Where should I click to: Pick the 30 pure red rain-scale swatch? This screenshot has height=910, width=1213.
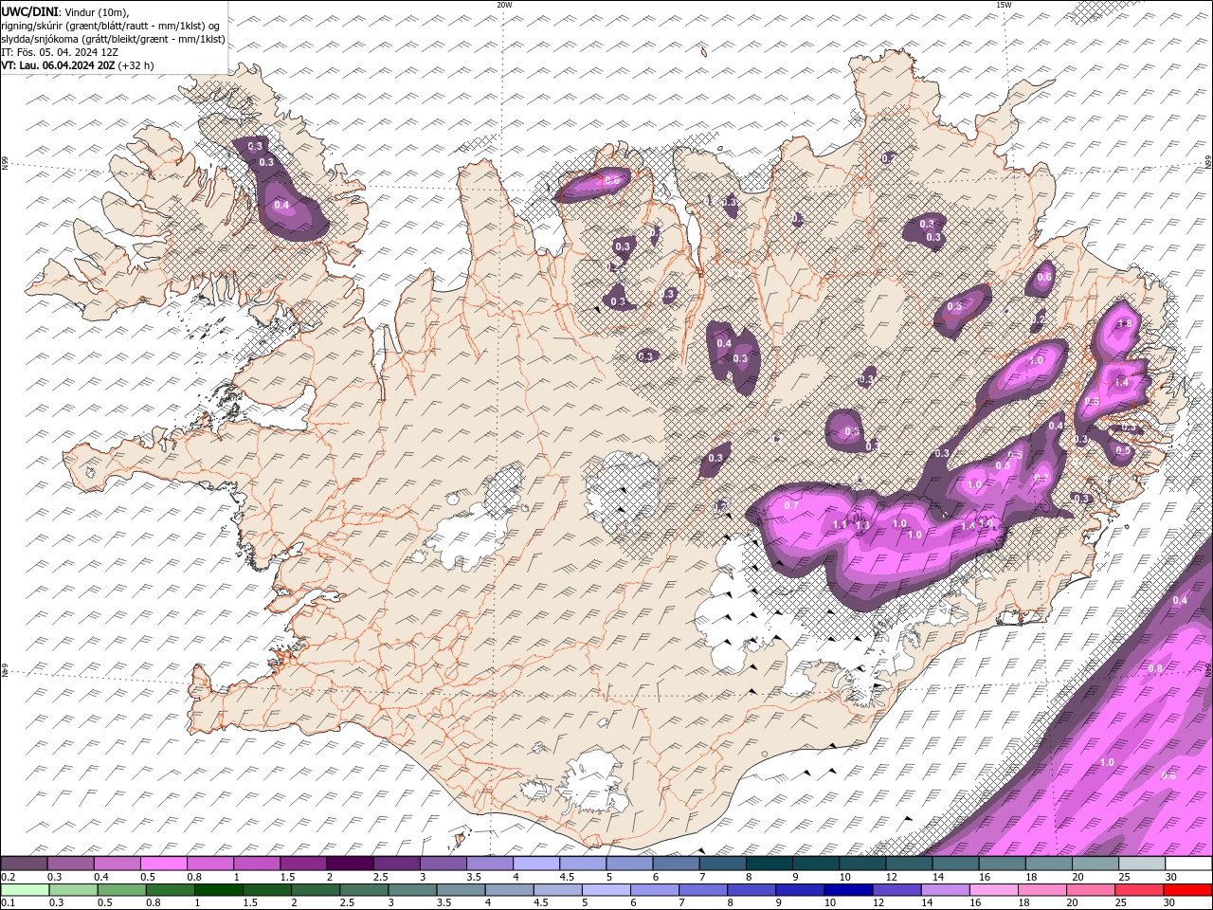[1188, 889]
